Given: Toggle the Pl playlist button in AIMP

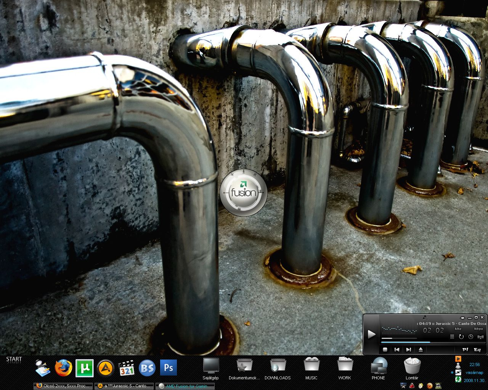Looking at the screenshot, I should point(465,350).
